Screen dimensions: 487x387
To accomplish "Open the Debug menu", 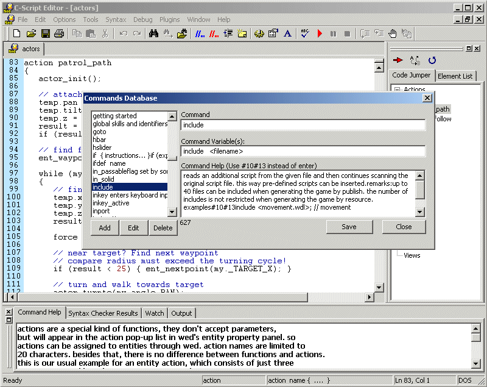I will (142, 20).
